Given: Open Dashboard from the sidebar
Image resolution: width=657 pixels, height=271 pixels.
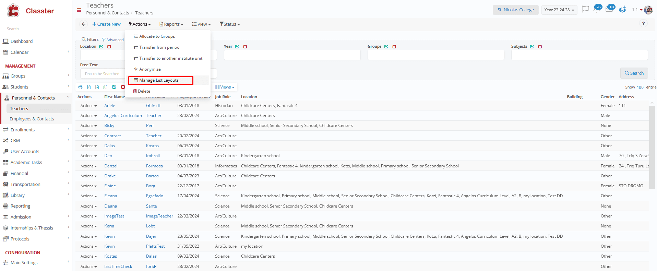Looking at the screenshot, I should (21, 42).
